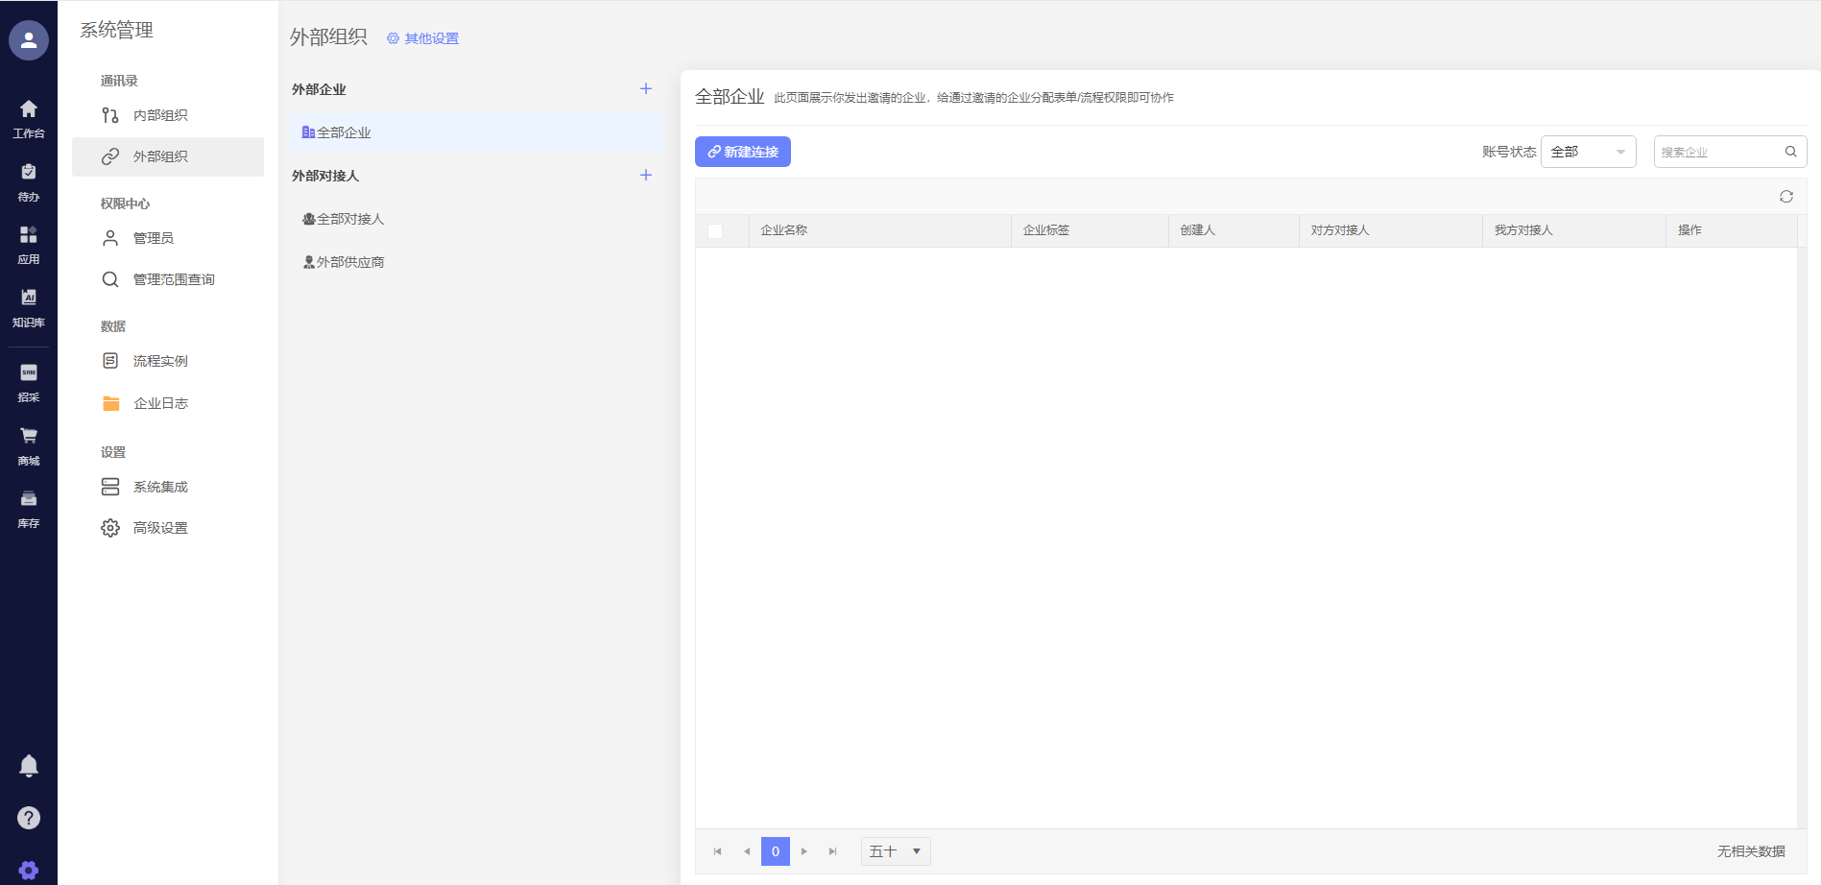Click the notification bell icon

29,765
